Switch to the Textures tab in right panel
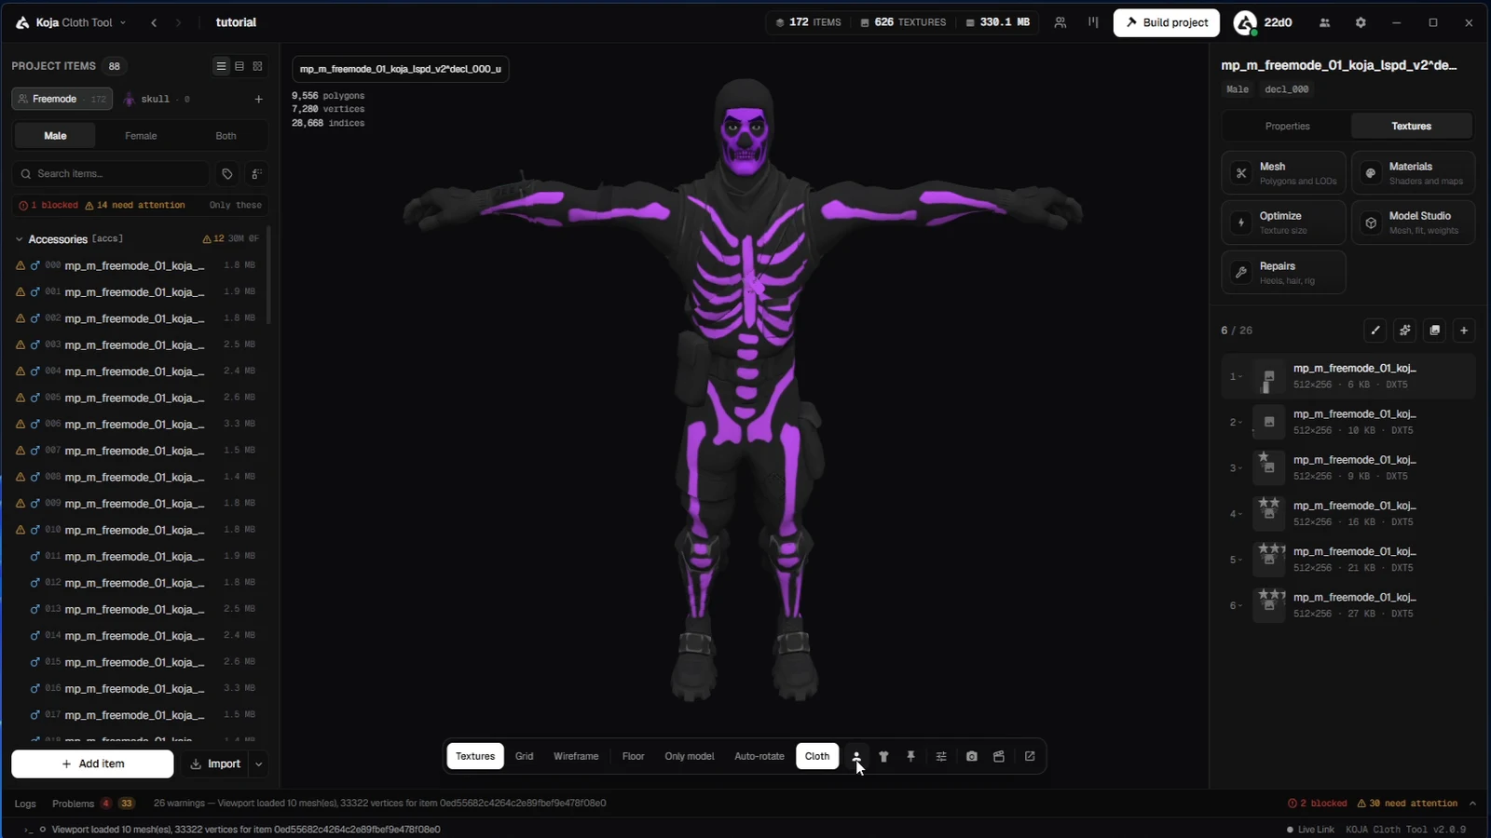 1412,126
